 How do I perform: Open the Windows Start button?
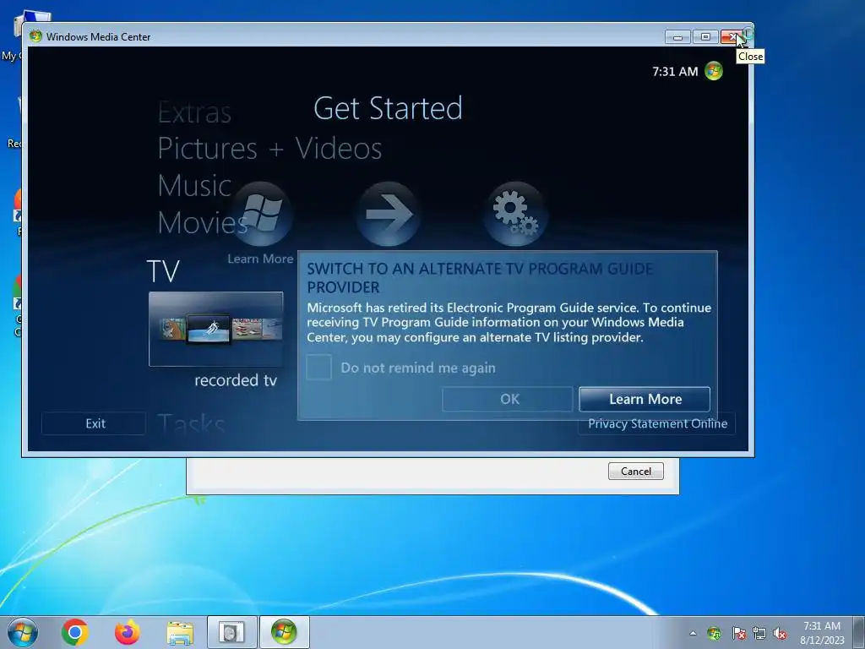point(23,632)
